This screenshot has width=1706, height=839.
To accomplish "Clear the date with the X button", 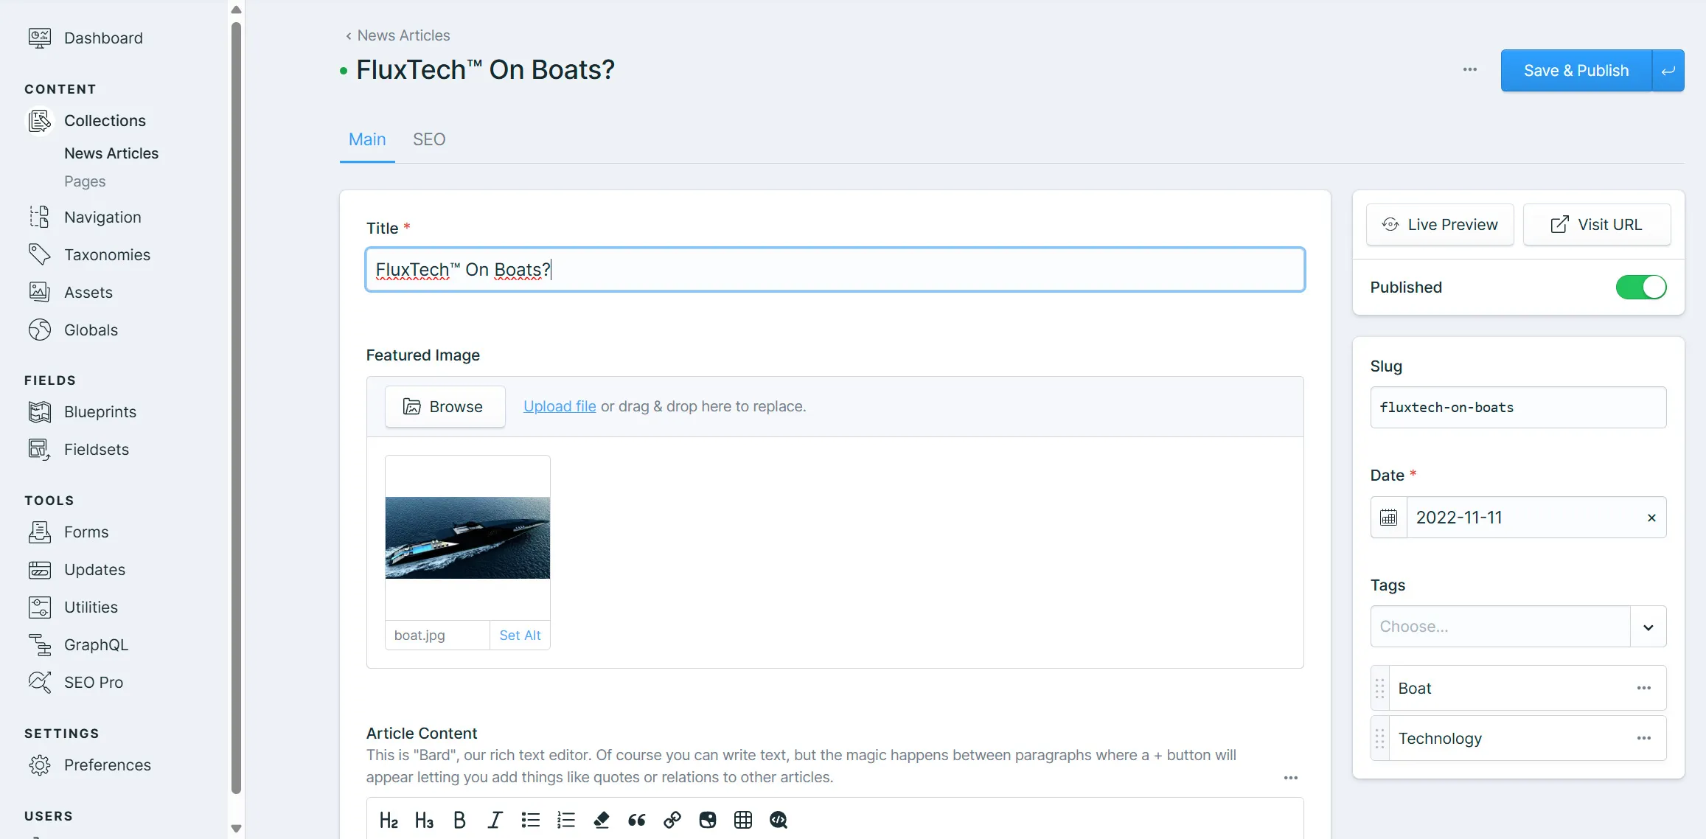I will click(x=1651, y=518).
